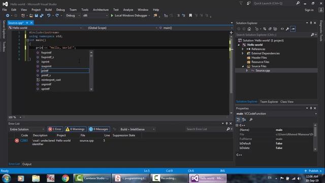
Task: Click the Save icon in the toolbar
Action: pos(36,16)
